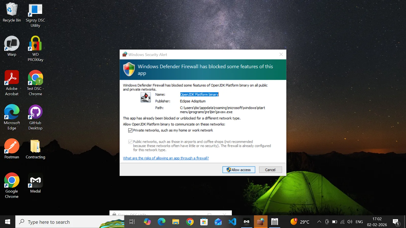Open Copilot from the taskbar

tap(147, 222)
